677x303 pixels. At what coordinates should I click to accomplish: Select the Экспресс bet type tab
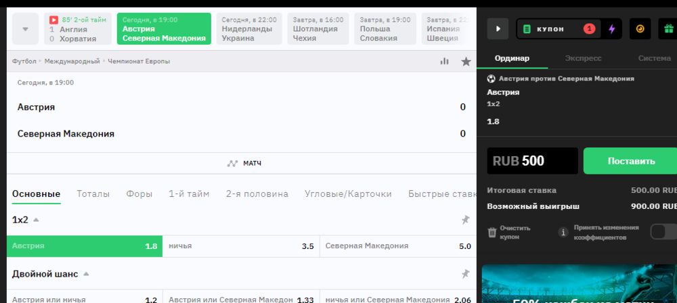584,58
